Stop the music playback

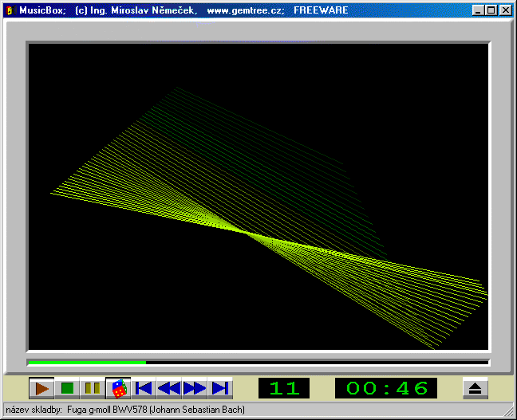pos(67,388)
